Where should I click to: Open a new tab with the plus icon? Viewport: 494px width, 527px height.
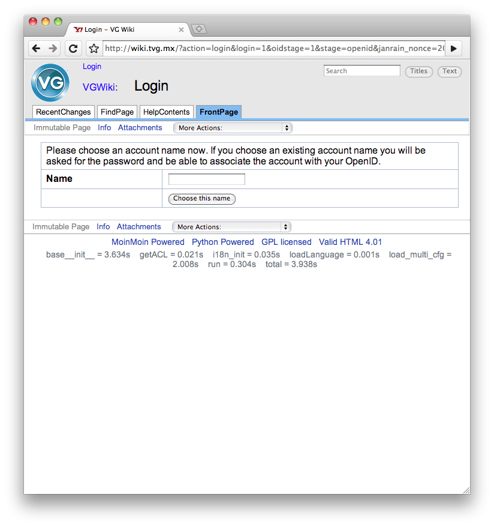pyautogui.click(x=199, y=29)
